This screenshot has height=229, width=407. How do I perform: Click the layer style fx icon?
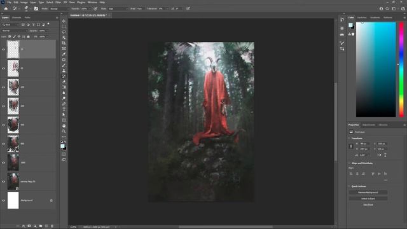click(x=24, y=226)
